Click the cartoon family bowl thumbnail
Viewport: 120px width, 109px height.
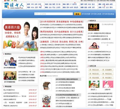pyautogui.click(x=46, y=101)
